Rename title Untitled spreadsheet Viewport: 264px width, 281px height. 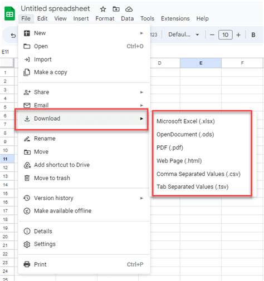[x=55, y=8]
